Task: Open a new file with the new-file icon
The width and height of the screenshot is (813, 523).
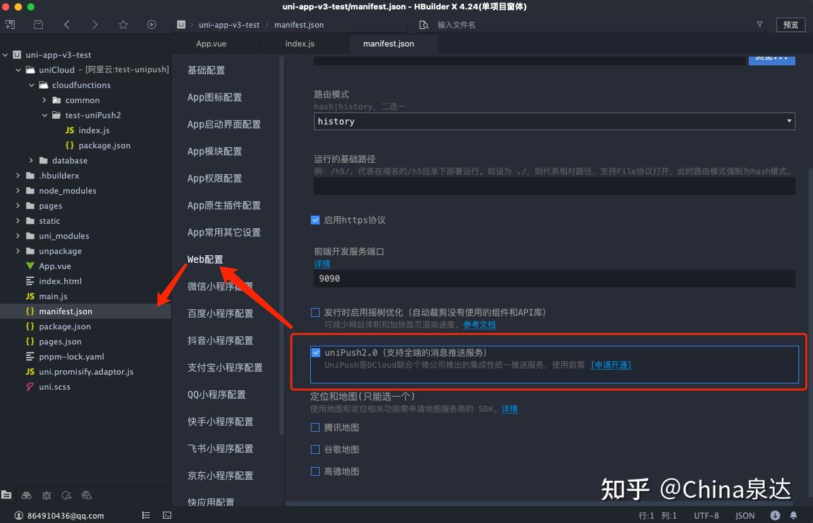Action: pyautogui.click(x=9, y=25)
